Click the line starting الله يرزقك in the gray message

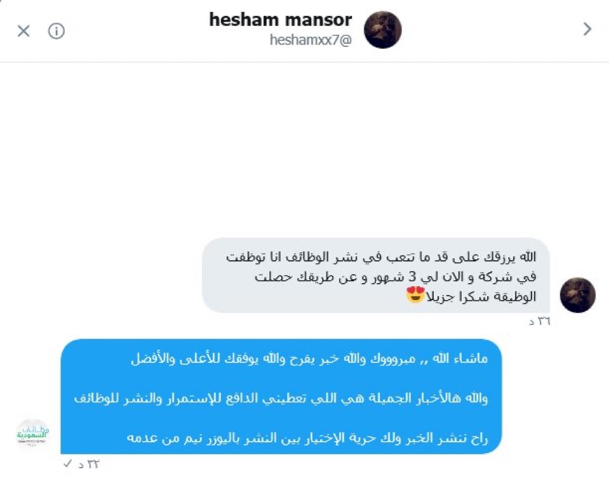click(x=381, y=256)
